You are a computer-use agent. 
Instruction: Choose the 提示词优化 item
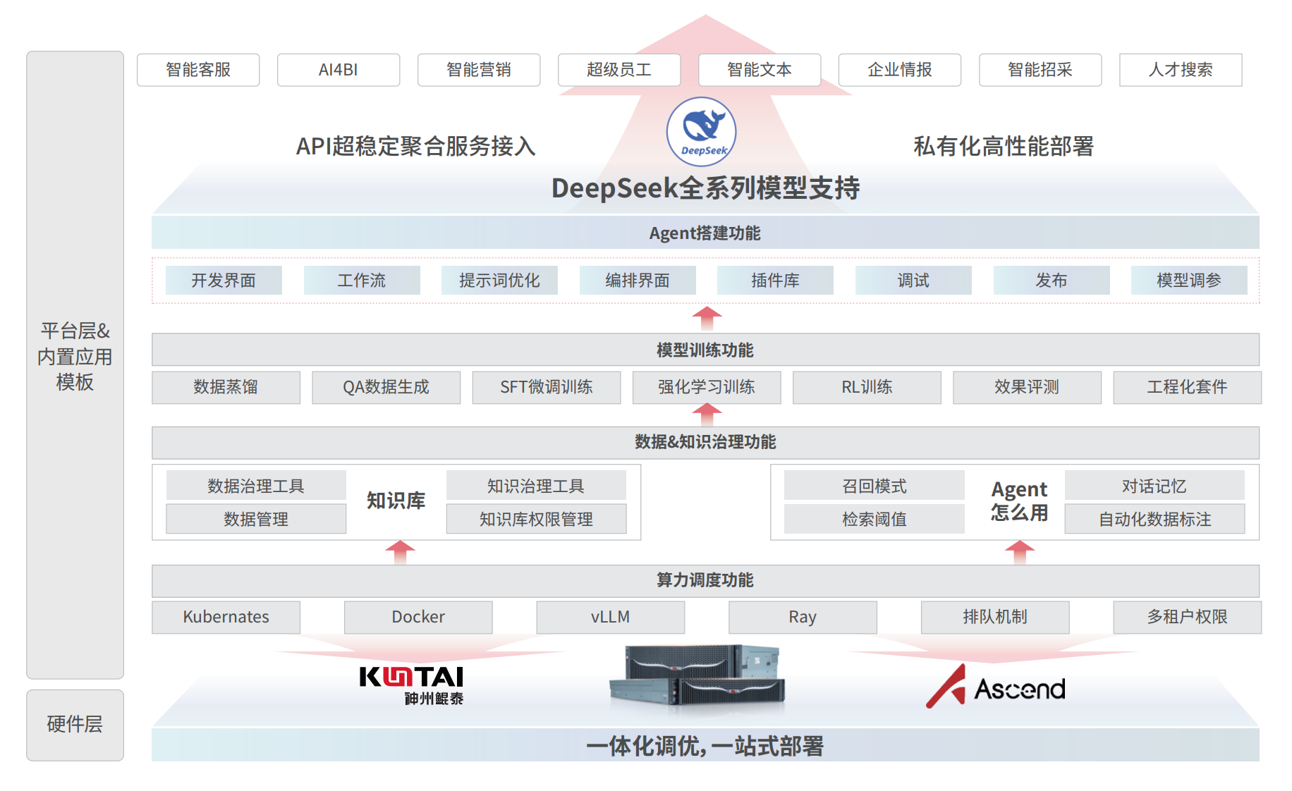tap(499, 281)
